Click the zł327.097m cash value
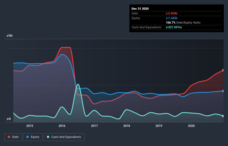The width and height of the screenshot is (228, 146). 174,27
